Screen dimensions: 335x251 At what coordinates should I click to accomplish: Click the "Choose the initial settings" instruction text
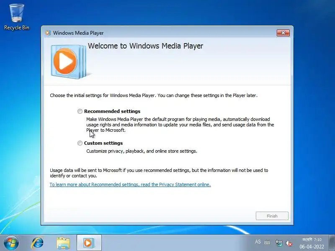154,95
